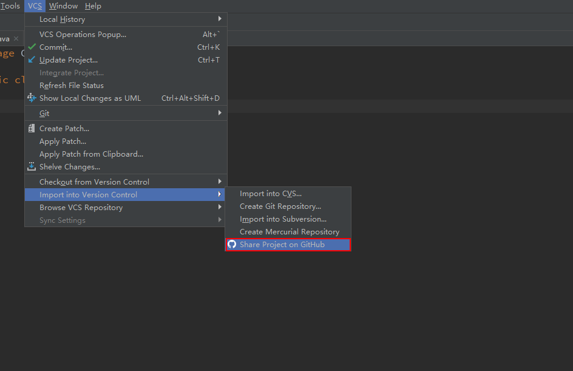Screen dimensions: 573x371
Task: Expand the Git submenu arrow
Action: coord(220,113)
